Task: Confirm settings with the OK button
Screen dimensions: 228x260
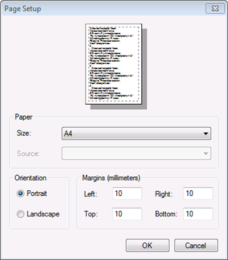Action: tap(147, 246)
